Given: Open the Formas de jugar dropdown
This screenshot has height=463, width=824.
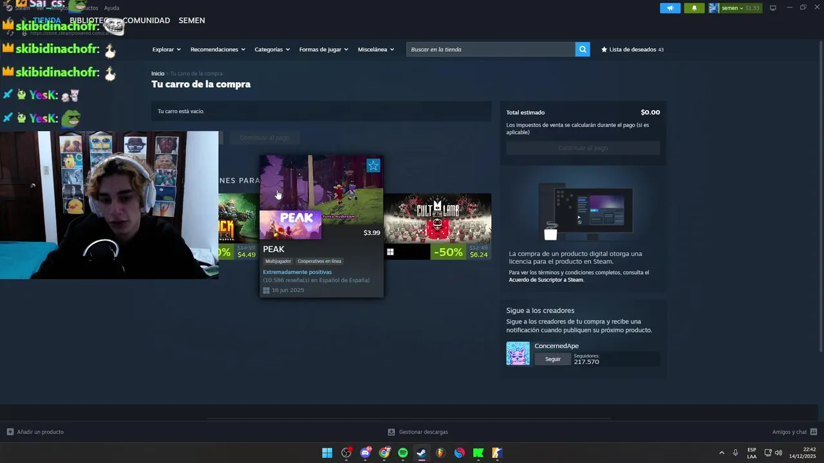Looking at the screenshot, I should pos(323,50).
